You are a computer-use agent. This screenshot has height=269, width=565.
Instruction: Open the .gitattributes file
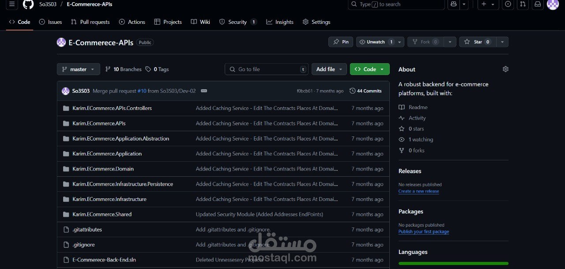(87, 230)
